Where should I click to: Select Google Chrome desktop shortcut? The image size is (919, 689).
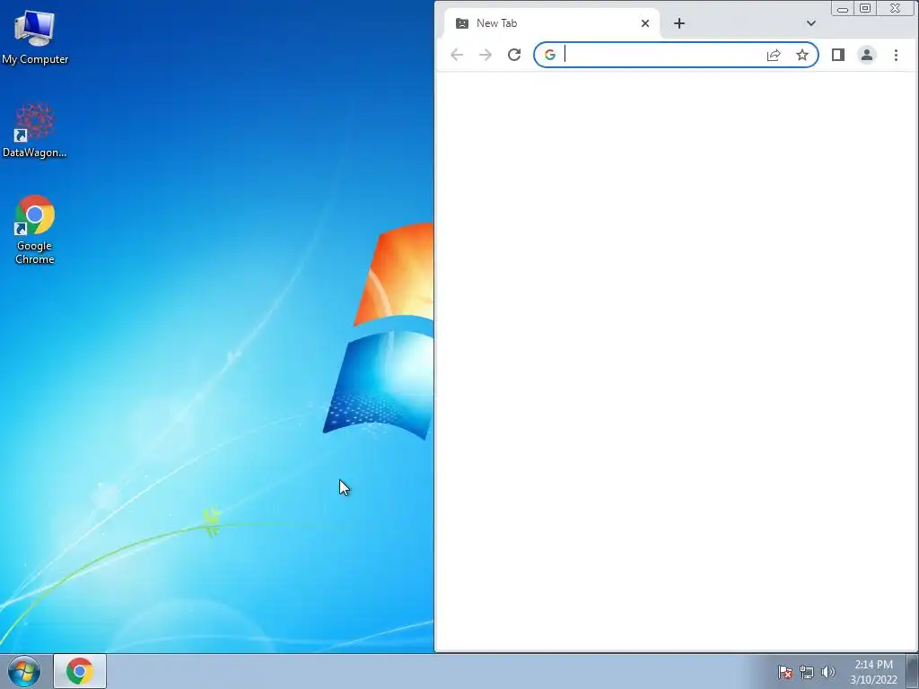tap(35, 230)
